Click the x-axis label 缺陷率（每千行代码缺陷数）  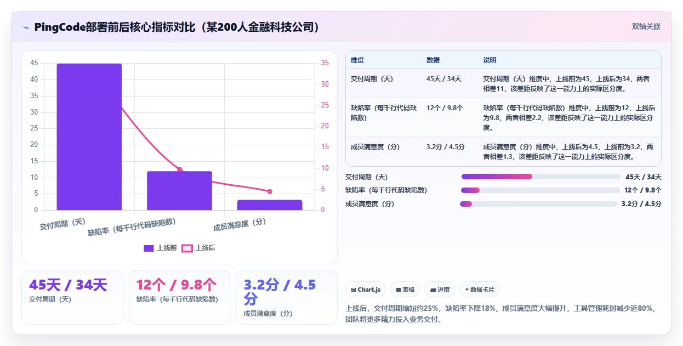[x=132, y=227]
